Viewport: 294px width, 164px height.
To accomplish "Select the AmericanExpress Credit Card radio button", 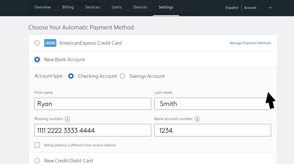I will pos(37,43).
